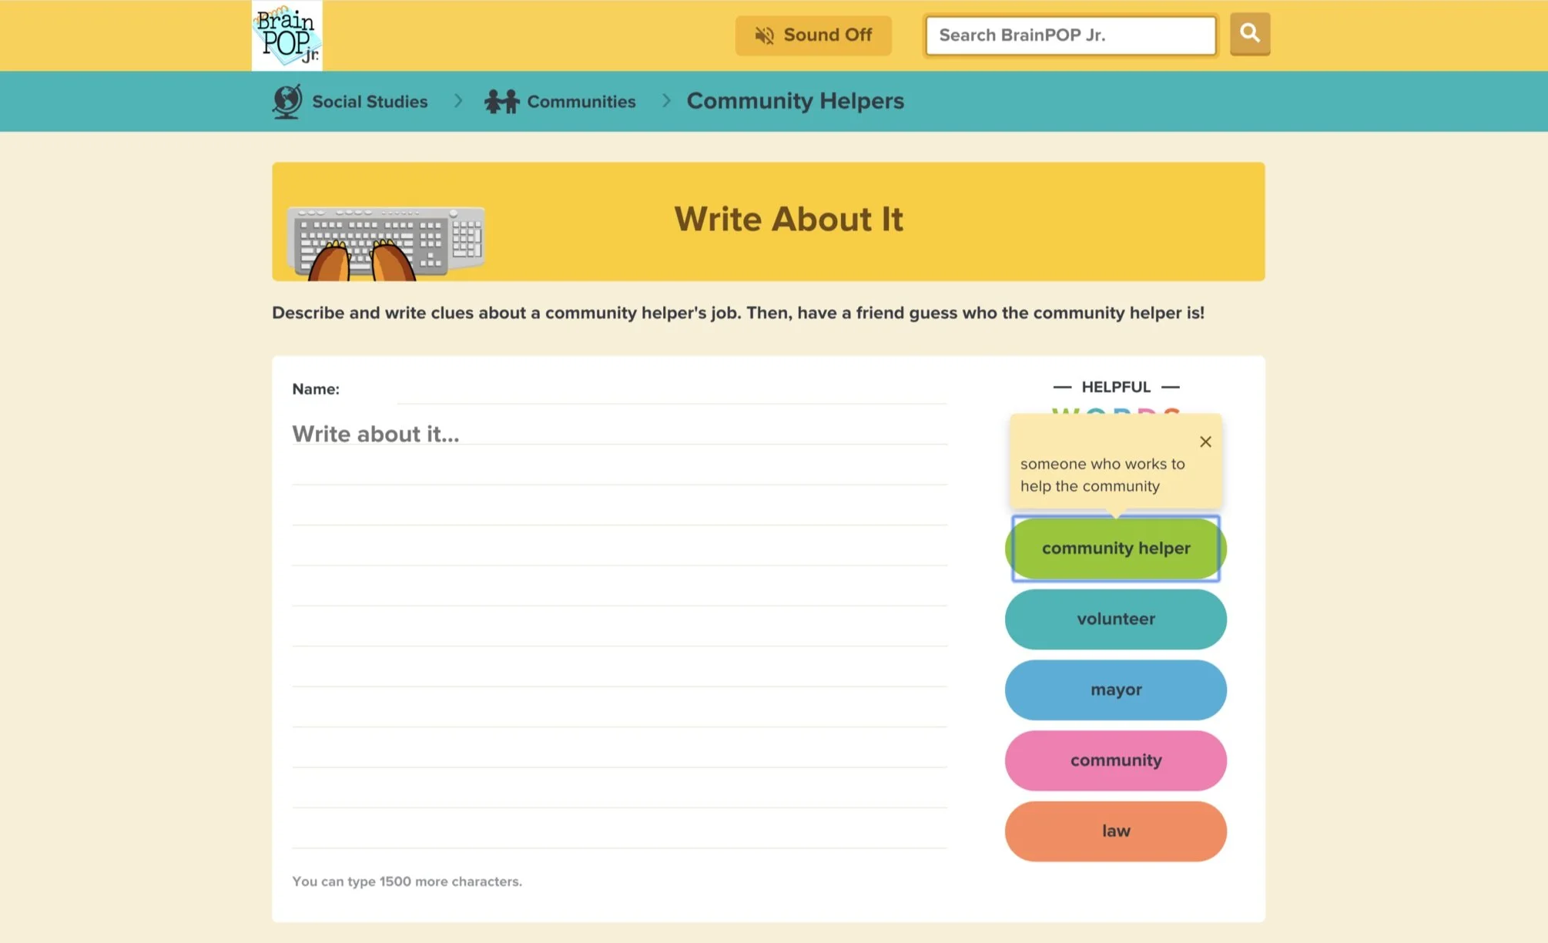This screenshot has height=943, width=1548.
Task: Click the orange law word button
Action: 1115,831
